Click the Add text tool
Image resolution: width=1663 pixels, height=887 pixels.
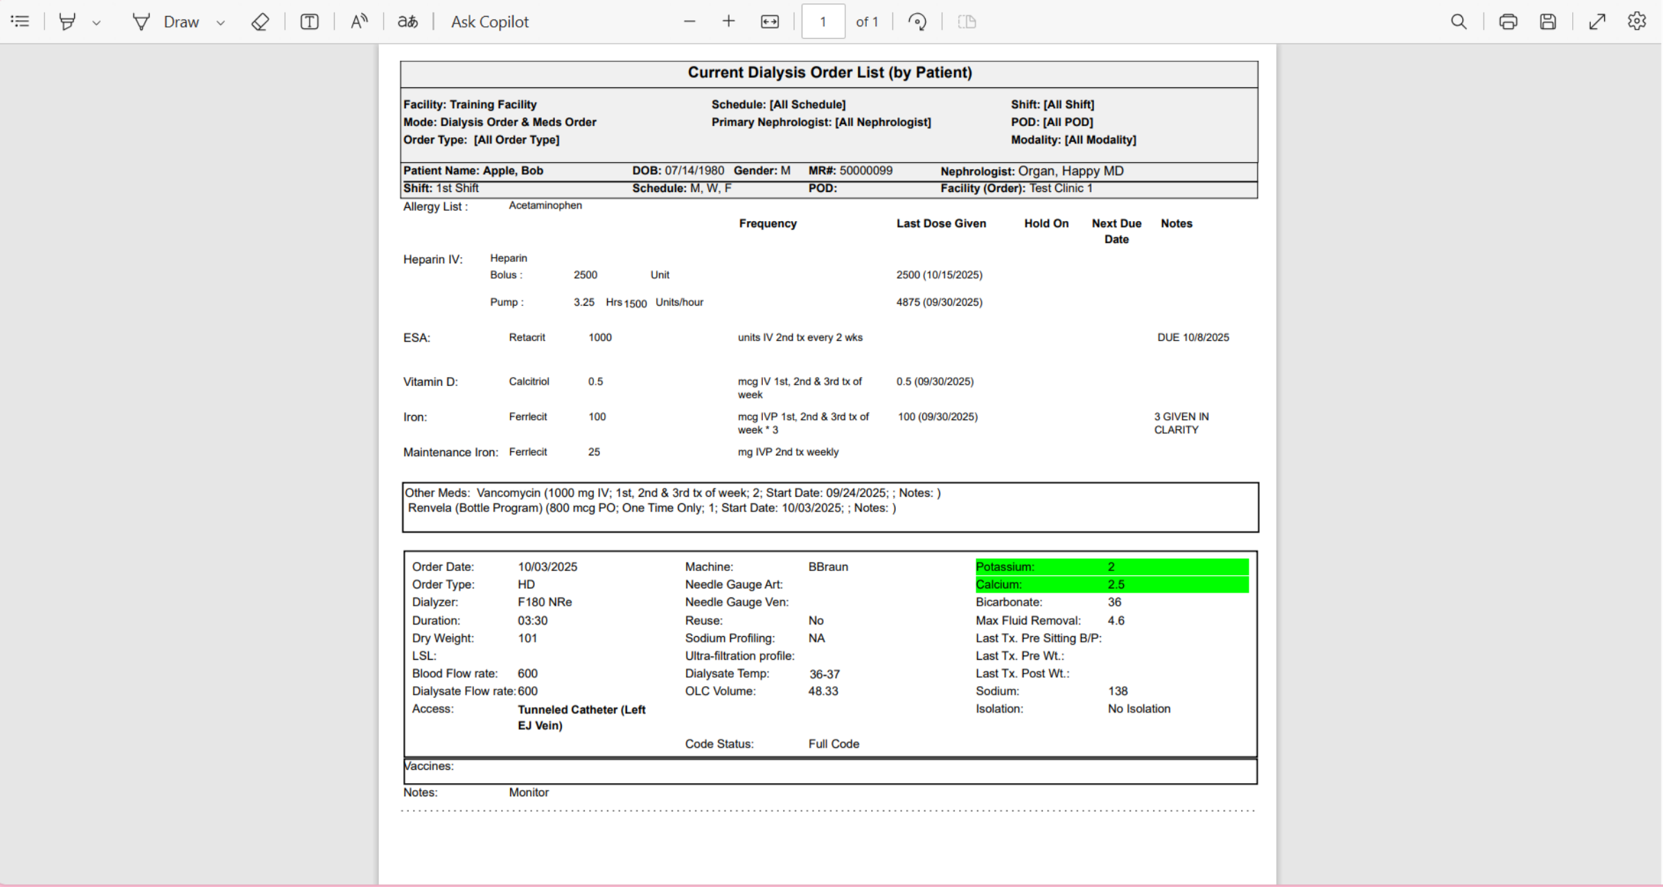(309, 21)
